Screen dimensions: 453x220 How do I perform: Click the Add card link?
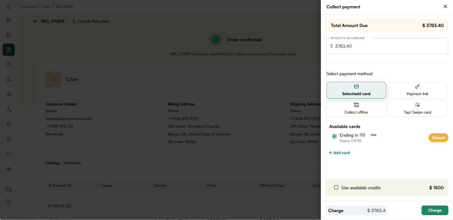coord(339,153)
